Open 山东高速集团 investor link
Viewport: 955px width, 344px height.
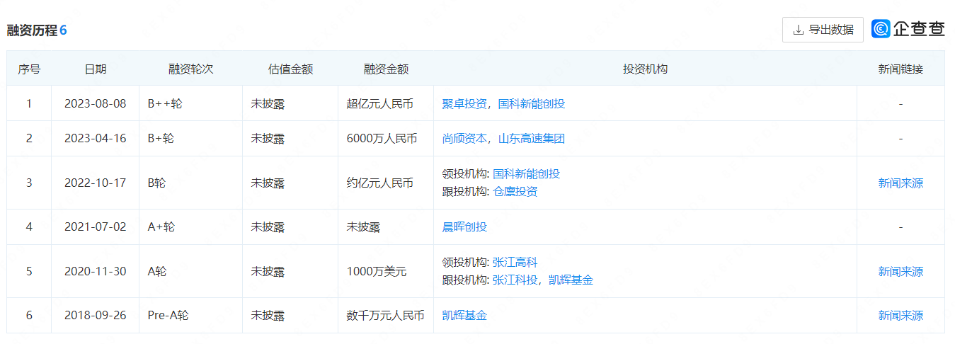(x=532, y=139)
